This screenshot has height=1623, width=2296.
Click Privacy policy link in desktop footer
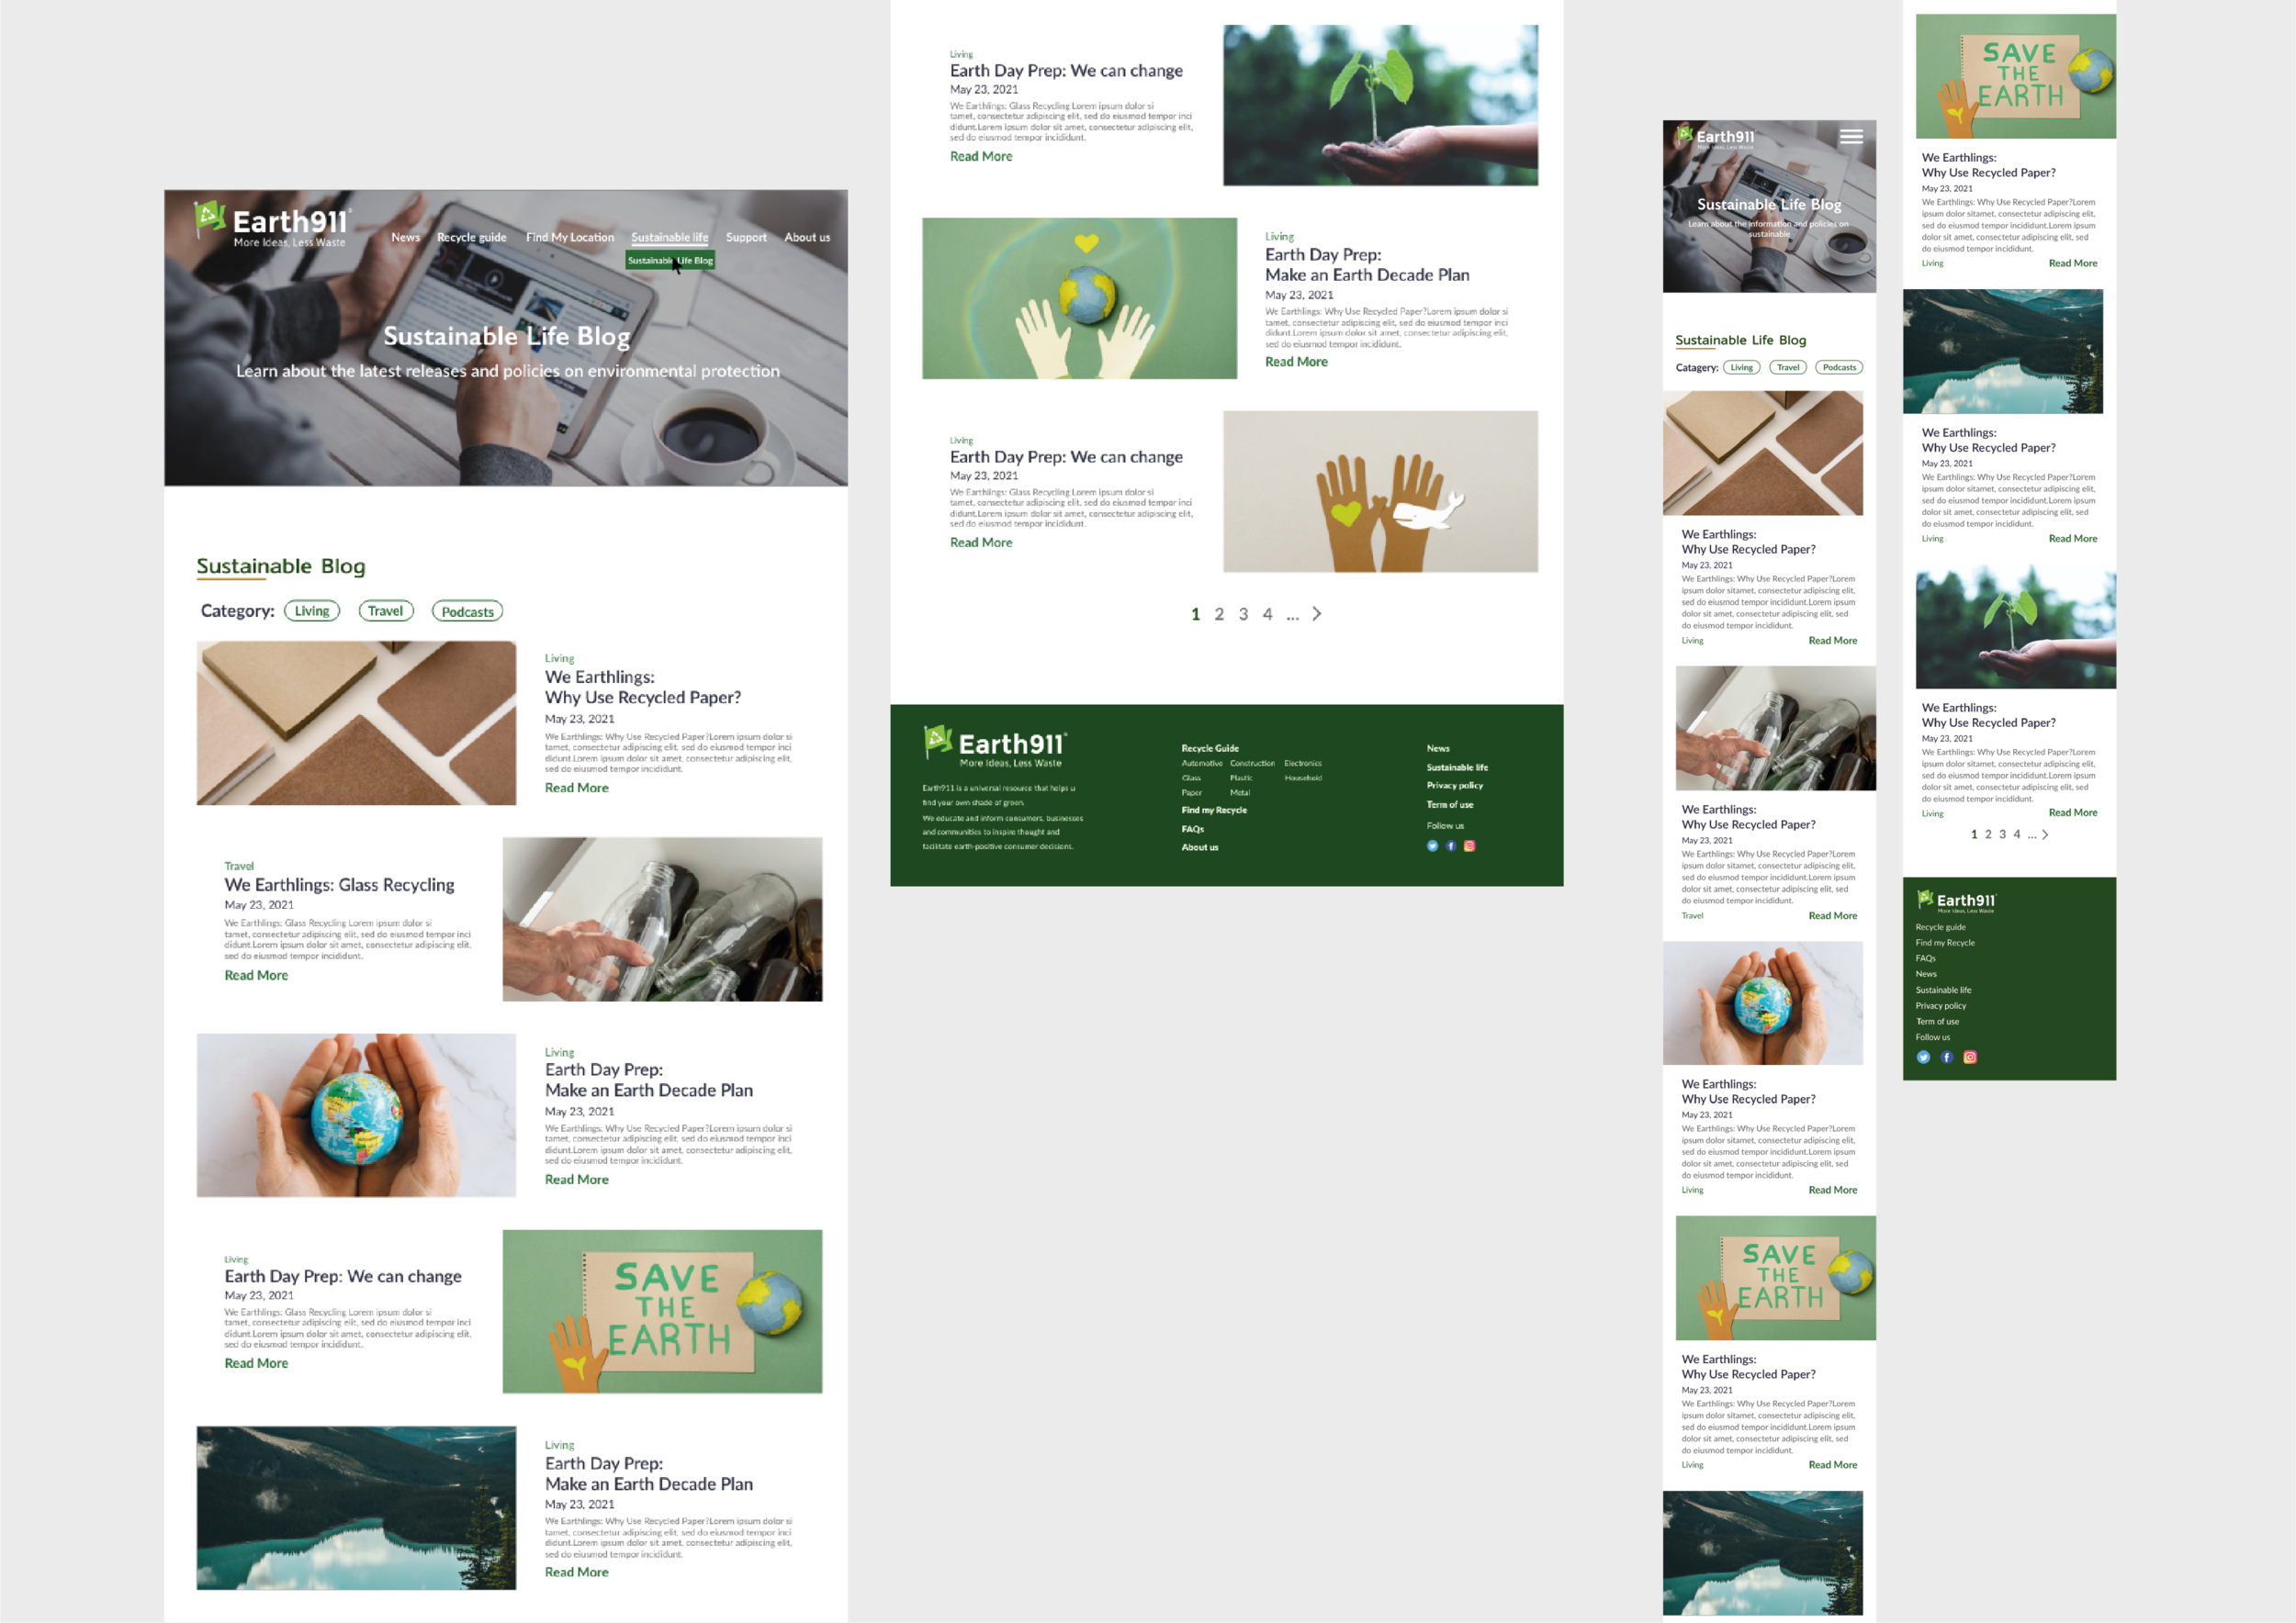point(1454,786)
